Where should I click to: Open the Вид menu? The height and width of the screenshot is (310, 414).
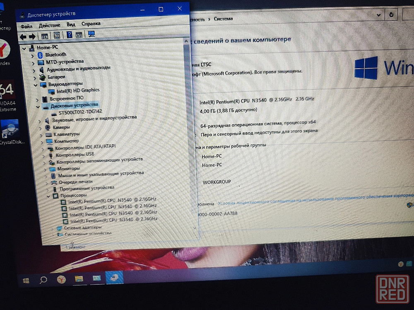(x=71, y=24)
